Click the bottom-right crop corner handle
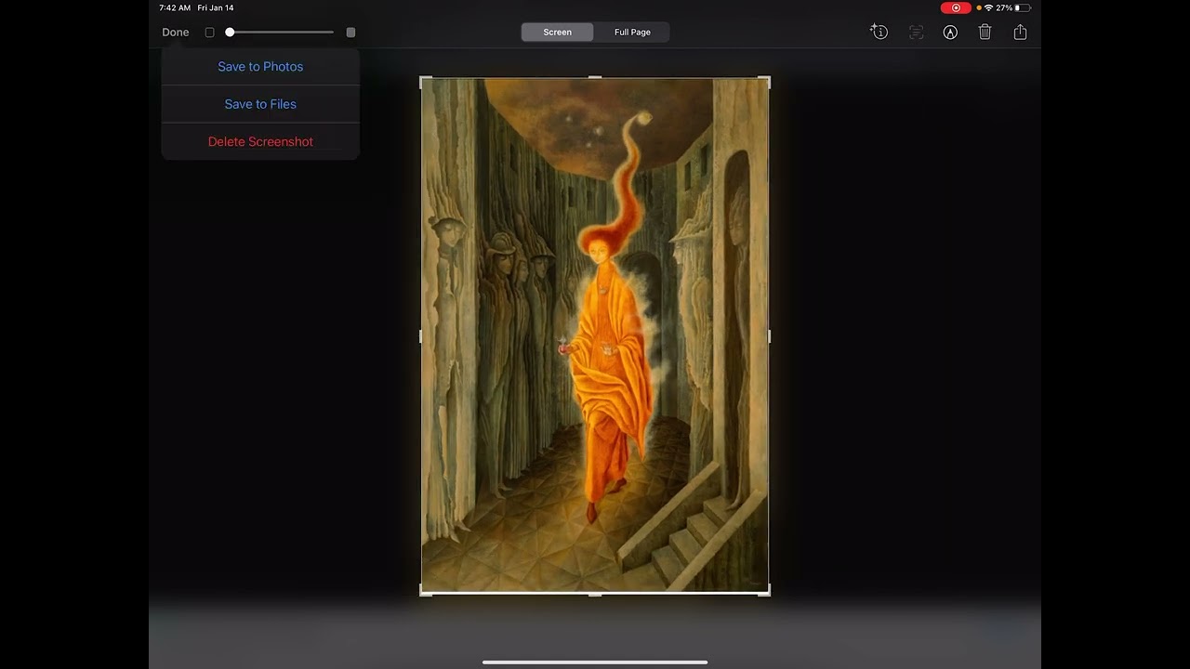The width and height of the screenshot is (1190, 669). tap(765, 591)
